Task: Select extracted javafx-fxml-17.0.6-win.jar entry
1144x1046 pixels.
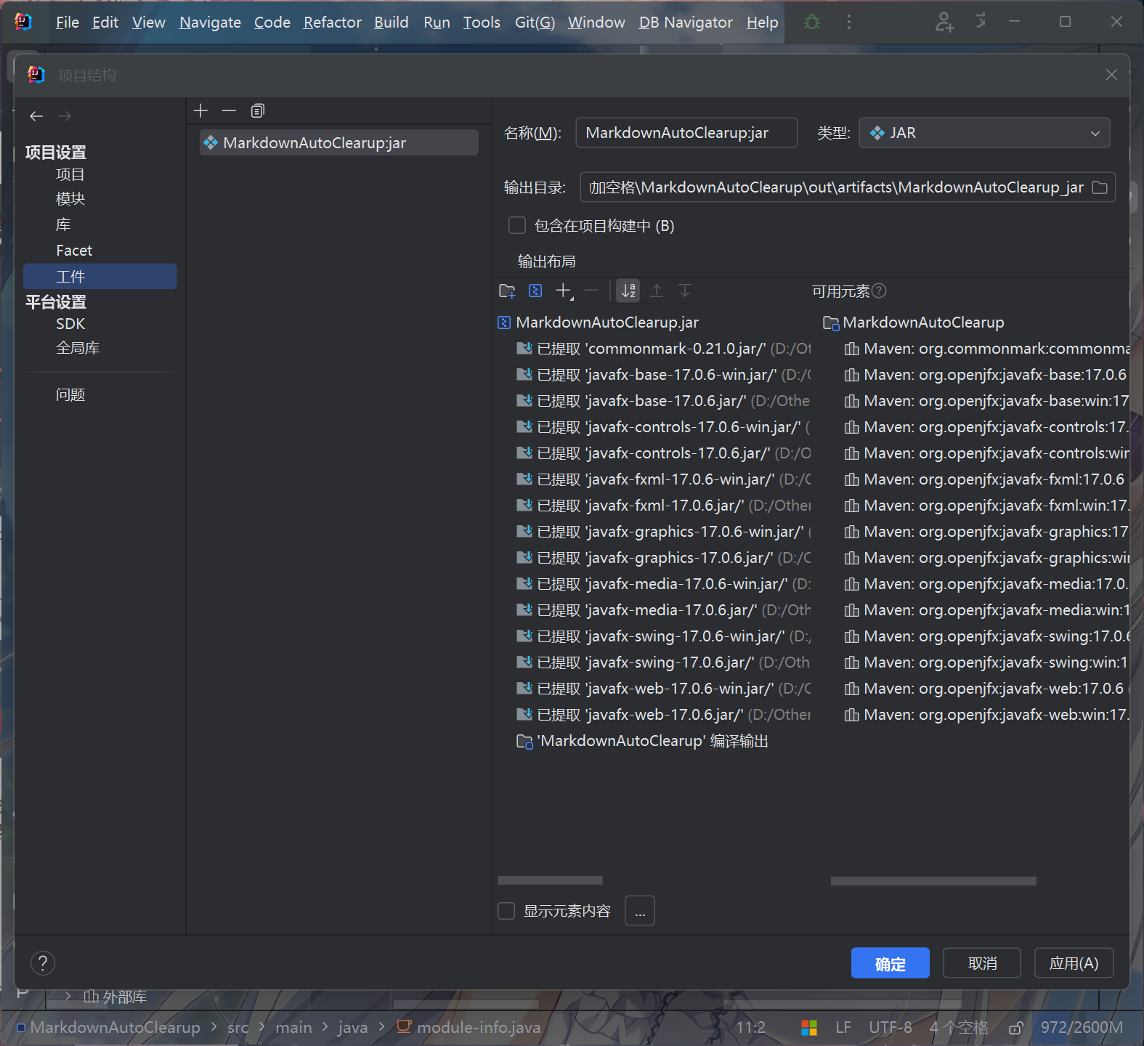Action: pos(663,479)
